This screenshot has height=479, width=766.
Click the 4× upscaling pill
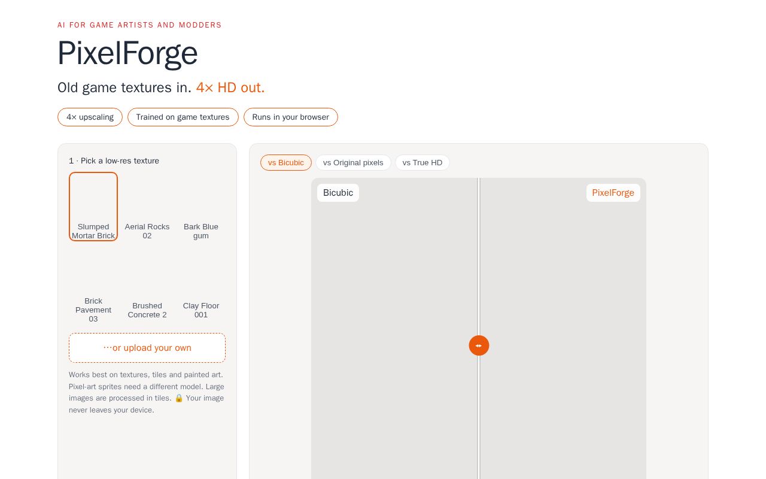pyautogui.click(x=90, y=117)
